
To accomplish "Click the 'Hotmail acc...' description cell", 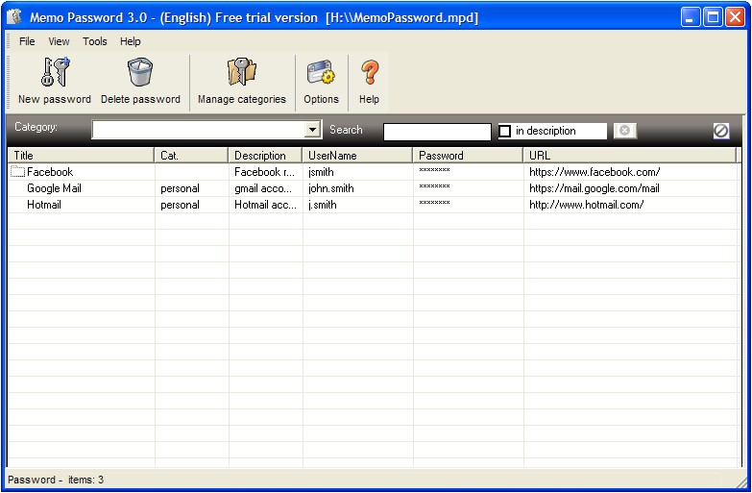I will 265,205.
